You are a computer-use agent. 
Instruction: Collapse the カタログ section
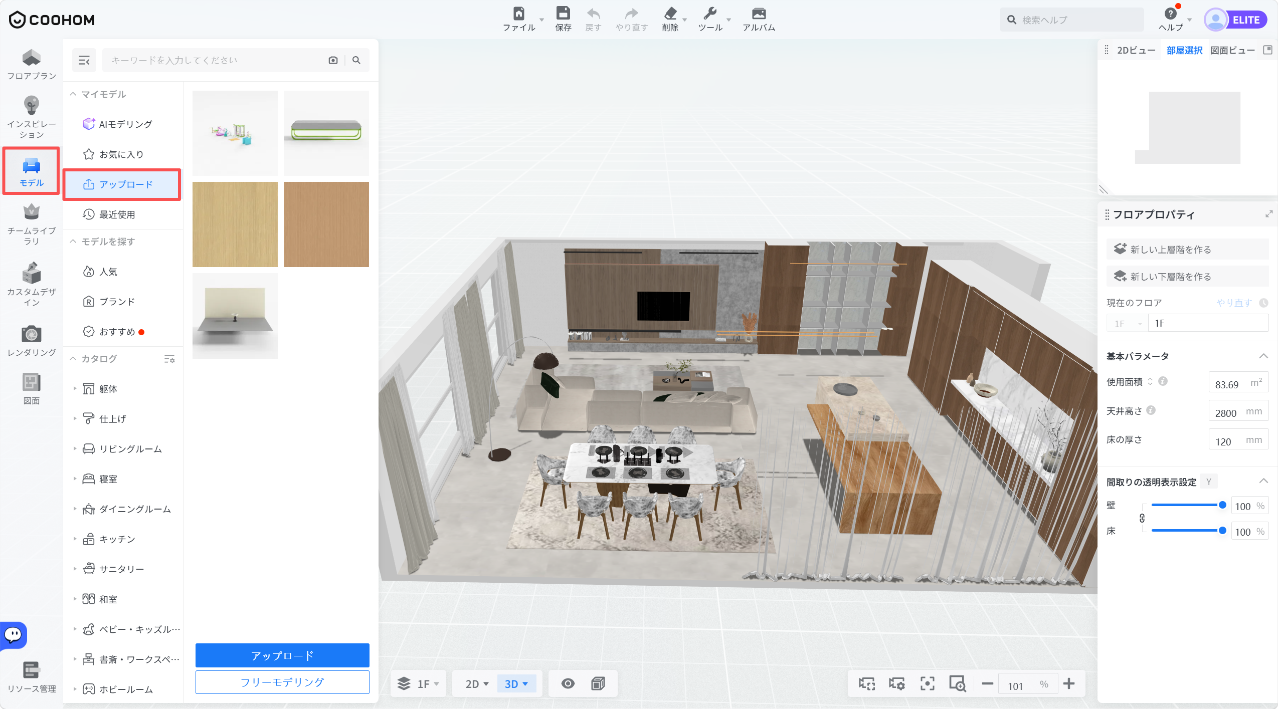[73, 359]
